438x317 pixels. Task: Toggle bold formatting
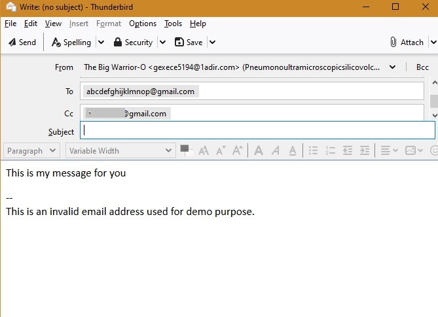259,150
